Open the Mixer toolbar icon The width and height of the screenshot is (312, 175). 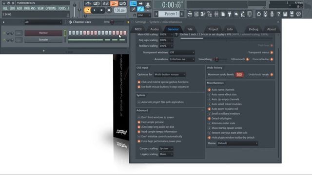tap(216, 14)
